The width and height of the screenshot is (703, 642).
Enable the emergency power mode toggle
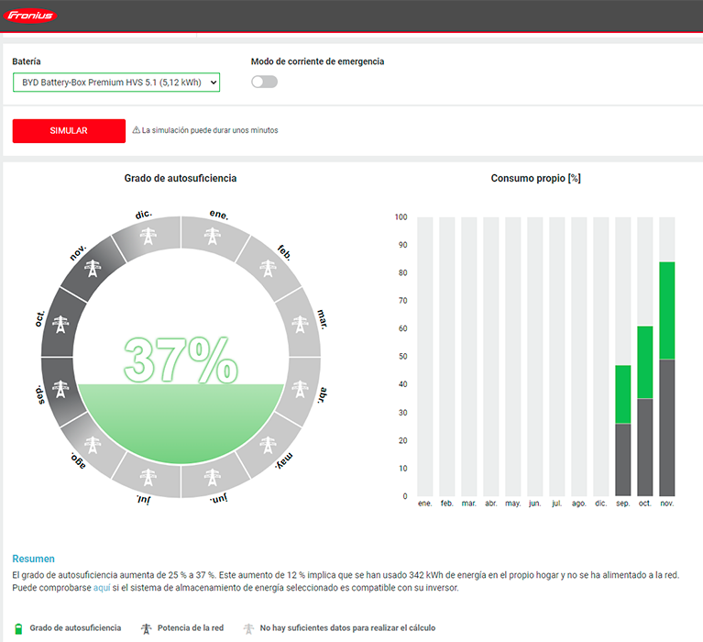(x=264, y=82)
